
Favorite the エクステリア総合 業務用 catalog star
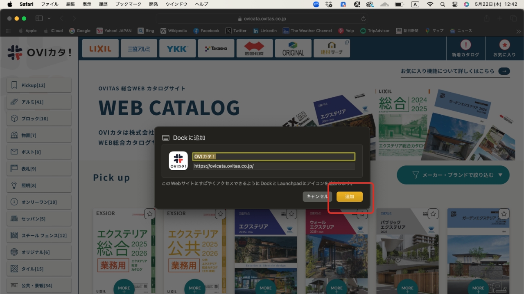[150, 214]
